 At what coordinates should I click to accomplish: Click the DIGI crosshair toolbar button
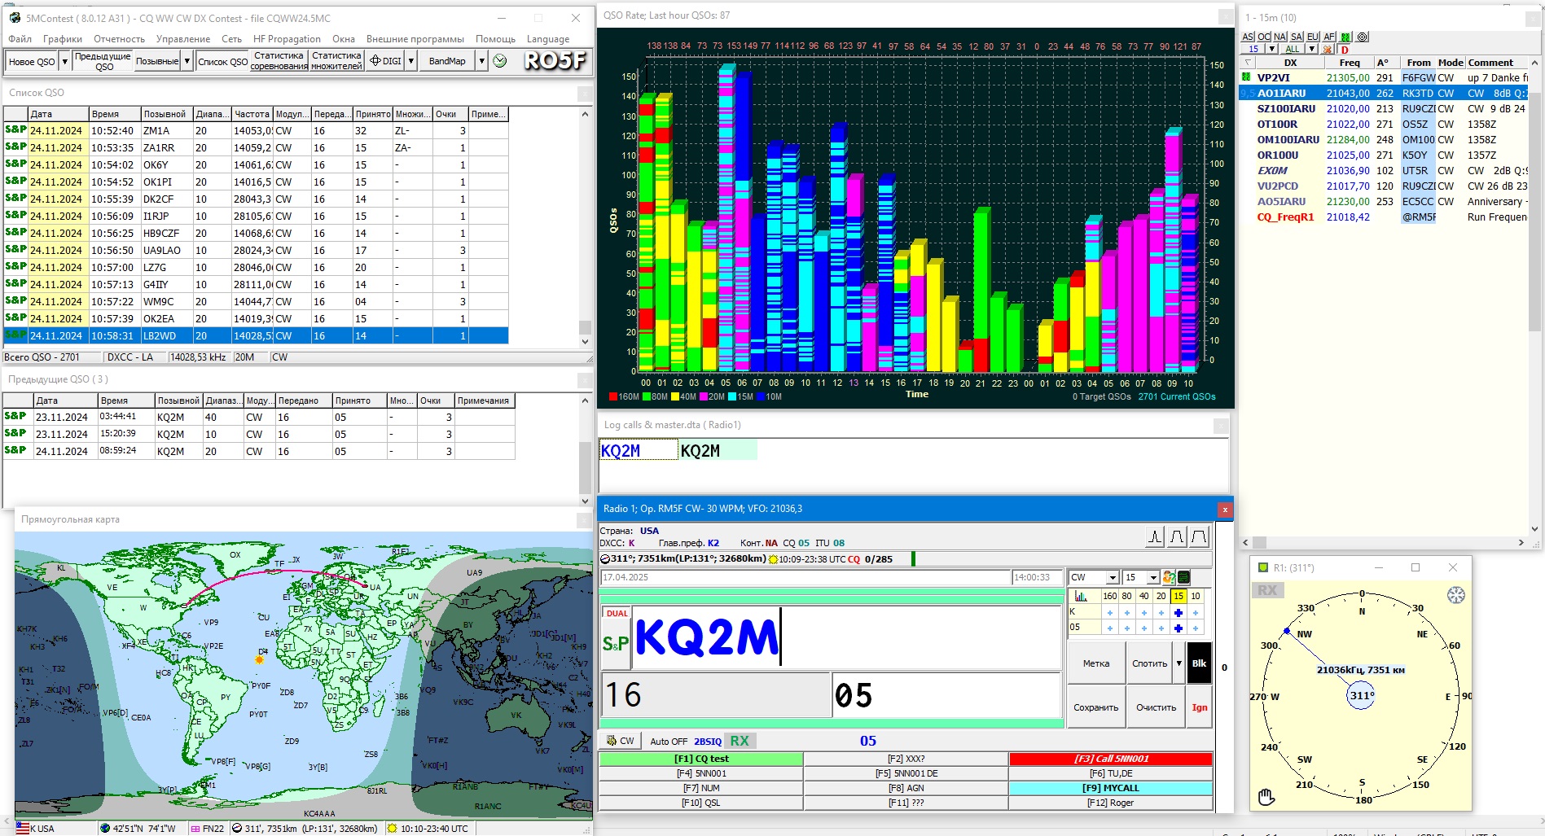386,61
